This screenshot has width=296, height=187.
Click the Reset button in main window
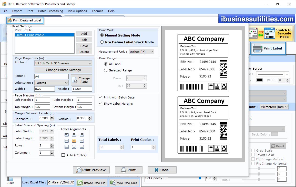[278, 146]
